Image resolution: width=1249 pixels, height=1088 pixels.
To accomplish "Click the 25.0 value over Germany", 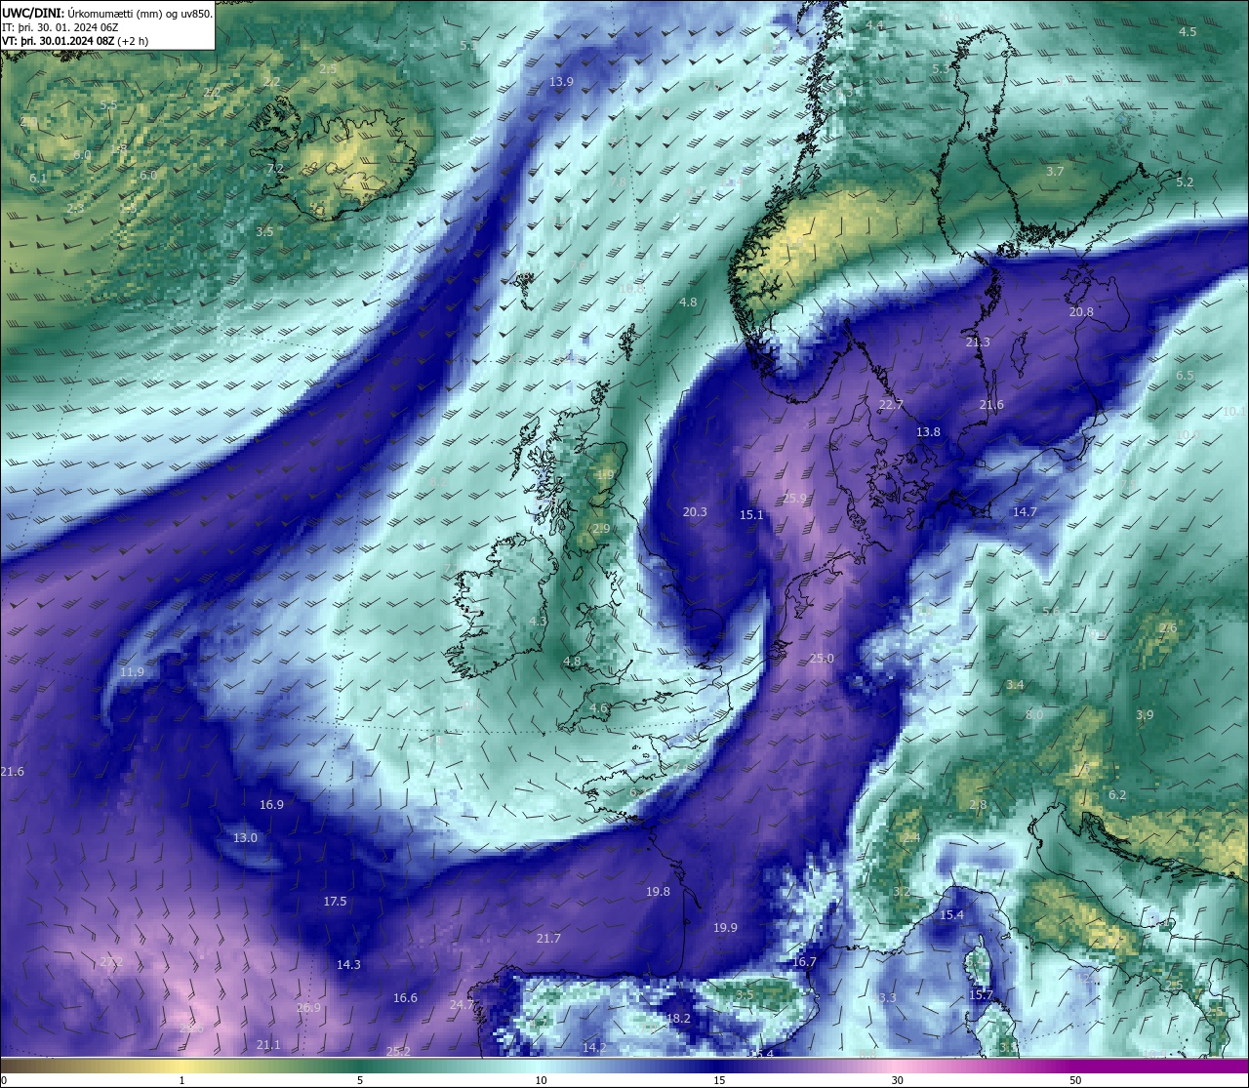I will coord(822,659).
